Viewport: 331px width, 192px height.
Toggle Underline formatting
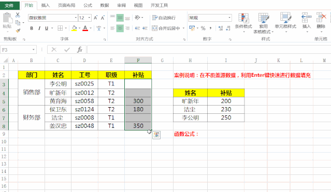point(47,28)
